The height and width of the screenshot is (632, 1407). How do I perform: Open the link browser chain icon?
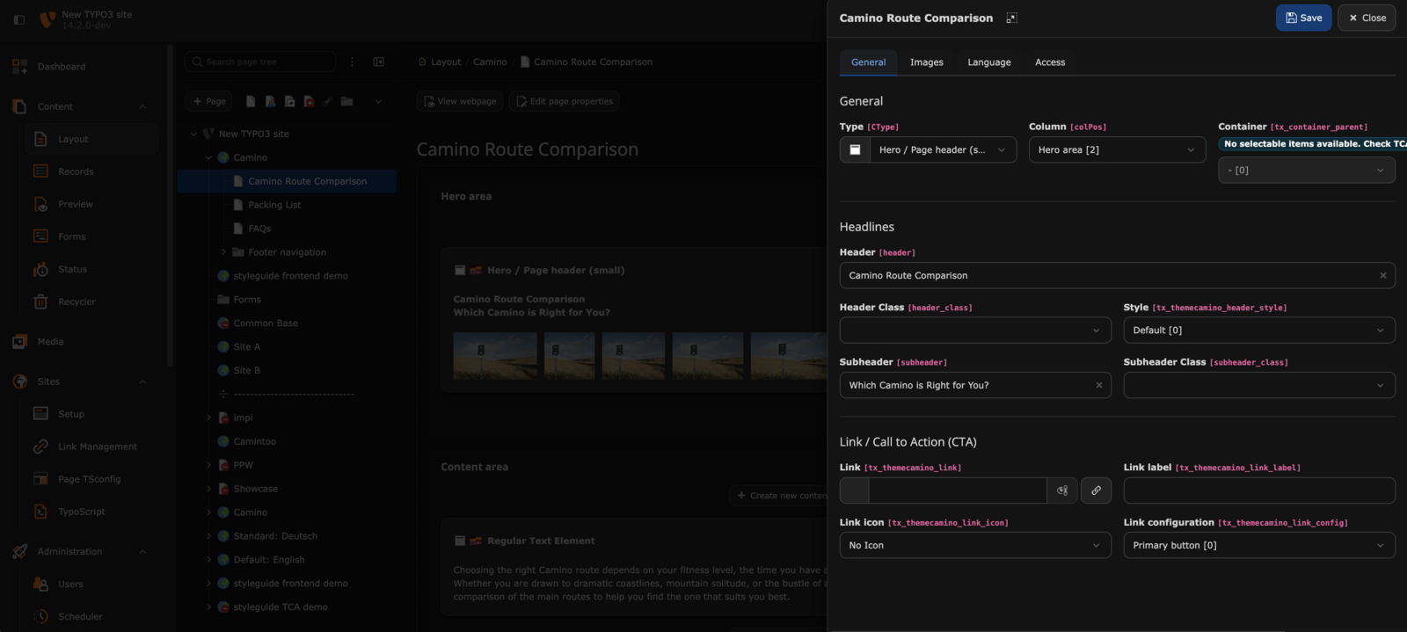1096,490
